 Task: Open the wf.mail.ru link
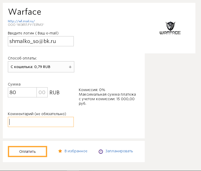tap(21, 21)
